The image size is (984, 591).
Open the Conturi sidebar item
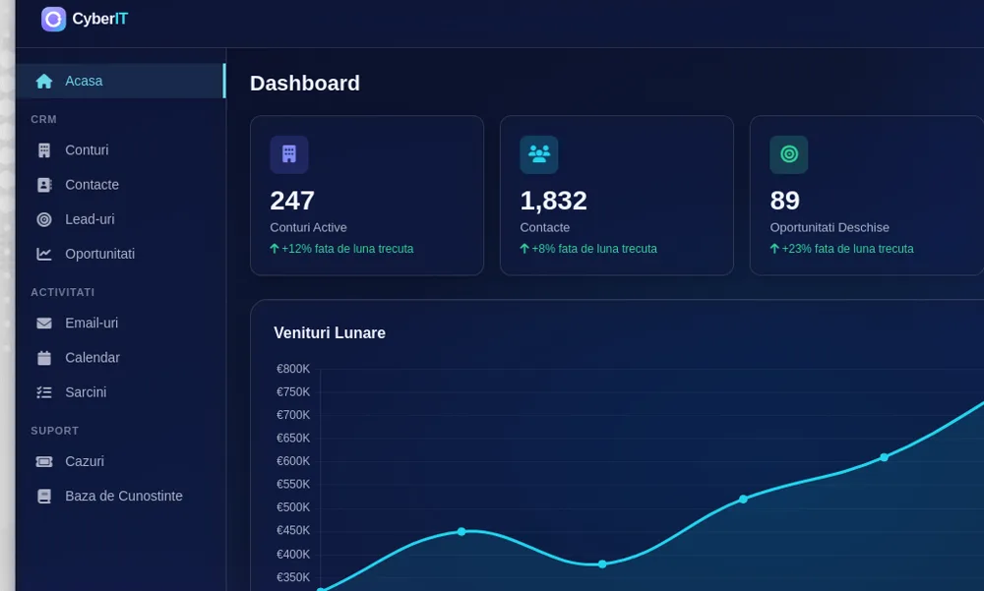point(120,150)
